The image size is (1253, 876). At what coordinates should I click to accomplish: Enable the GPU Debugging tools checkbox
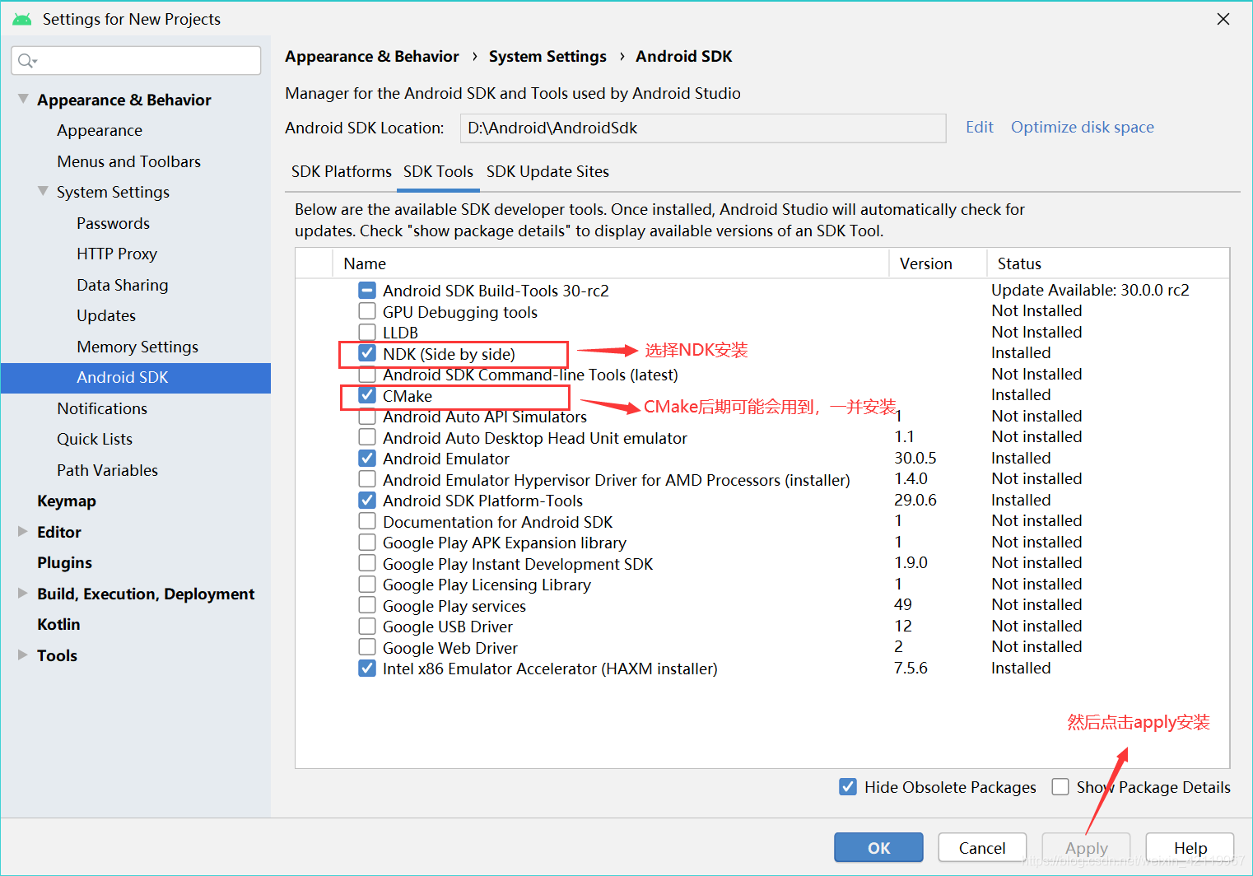tap(367, 312)
